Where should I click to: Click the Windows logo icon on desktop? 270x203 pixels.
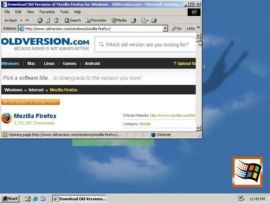(247, 172)
